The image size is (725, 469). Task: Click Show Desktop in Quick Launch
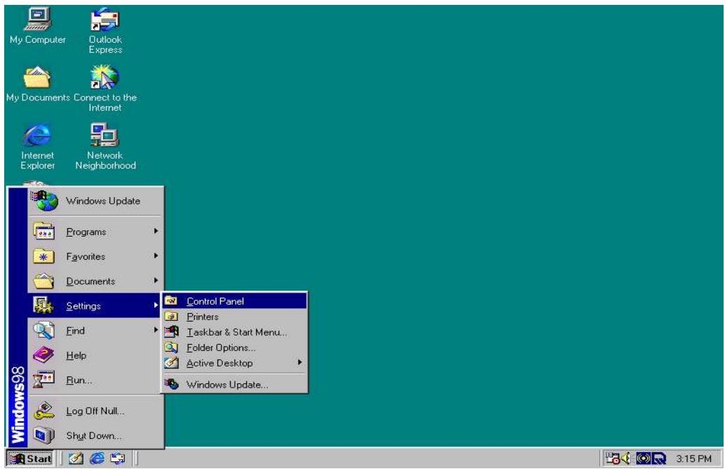[76, 458]
